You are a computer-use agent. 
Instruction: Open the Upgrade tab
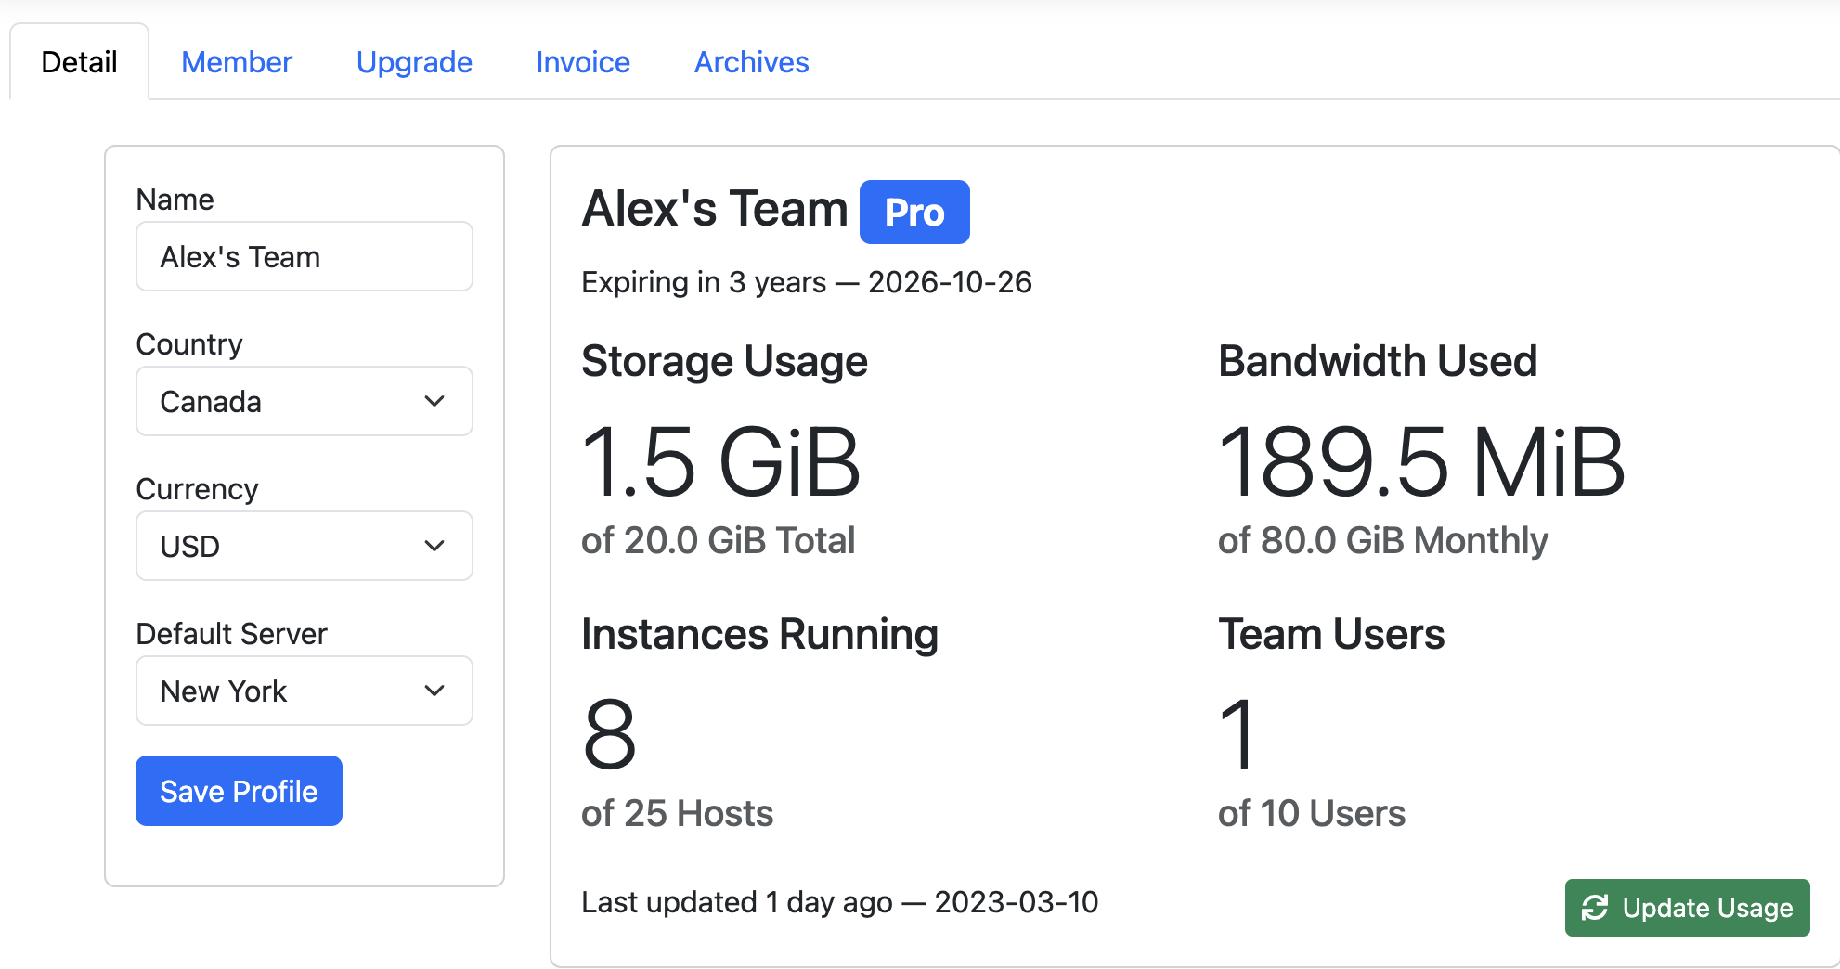pyautogui.click(x=414, y=62)
